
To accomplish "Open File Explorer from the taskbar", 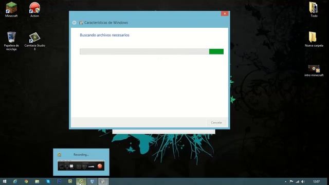I will 37,181.
